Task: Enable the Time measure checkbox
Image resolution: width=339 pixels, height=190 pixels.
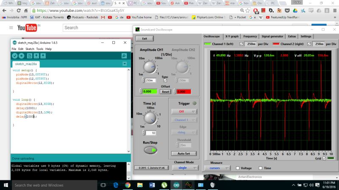Action: coord(261,168)
